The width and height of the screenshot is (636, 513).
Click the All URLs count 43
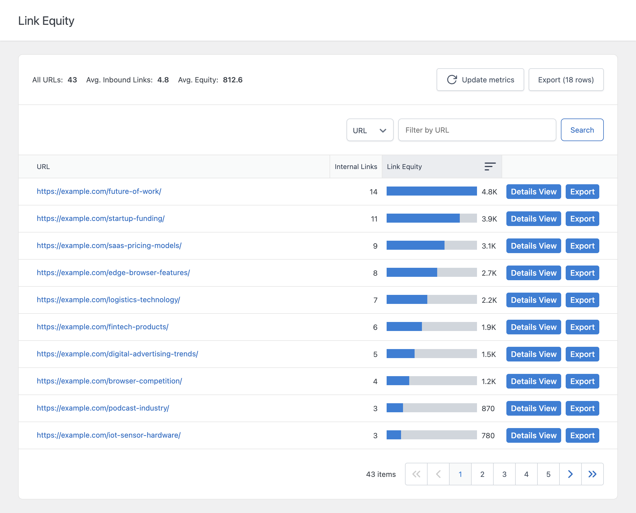(72, 80)
